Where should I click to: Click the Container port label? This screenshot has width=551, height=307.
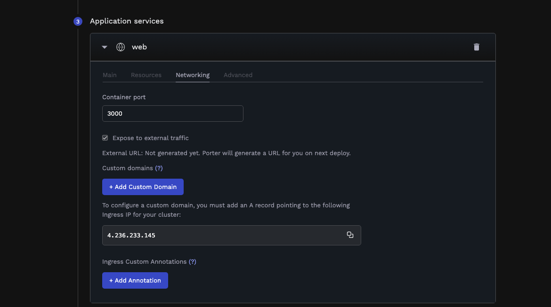pyautogui.click(x=124, y=97)
